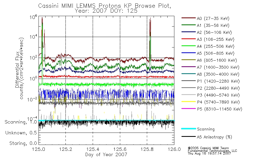Screen dimensions: 256x161
Task: Click the A5 (506-805 KeV) legend label
Action: pos(216,53)
